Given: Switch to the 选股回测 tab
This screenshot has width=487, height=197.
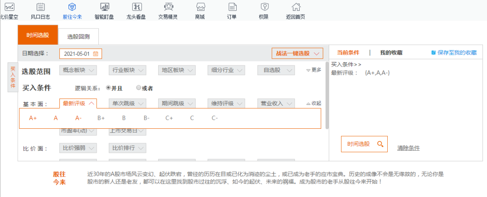Looking at the screenshot, I should click(78, 37).
